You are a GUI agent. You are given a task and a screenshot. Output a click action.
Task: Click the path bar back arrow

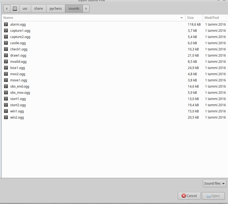7,9
